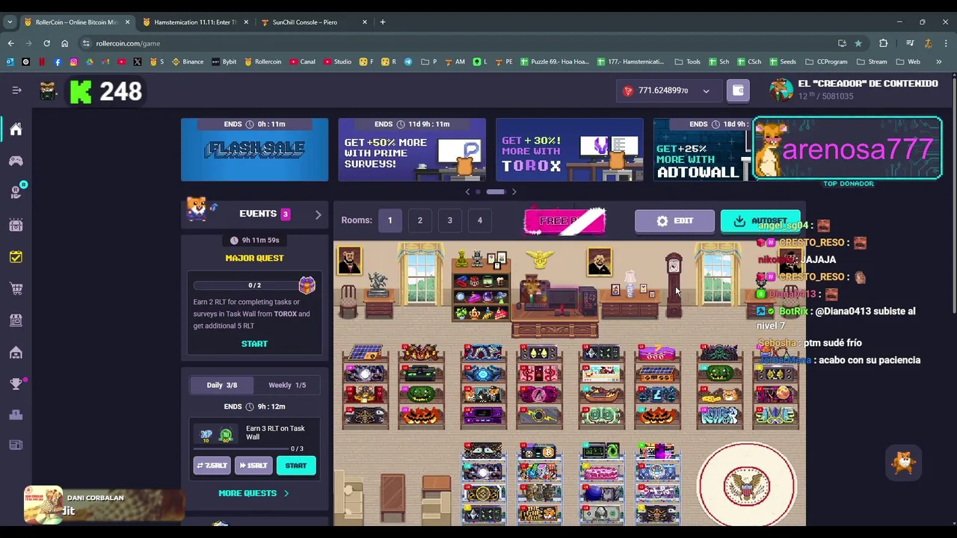Open the Prime Surveys +50% banner
Image resolution: width=957 pixels, height=538 pixels.
tap(412, 149)
